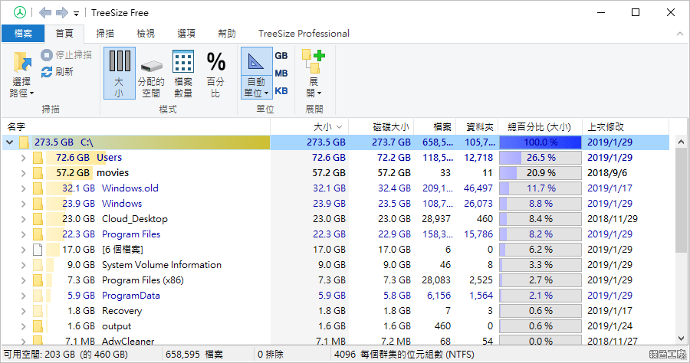Click the TreeSize app logo icon
The width and height of the screenshot is (690, 363).
pos(20,13)
